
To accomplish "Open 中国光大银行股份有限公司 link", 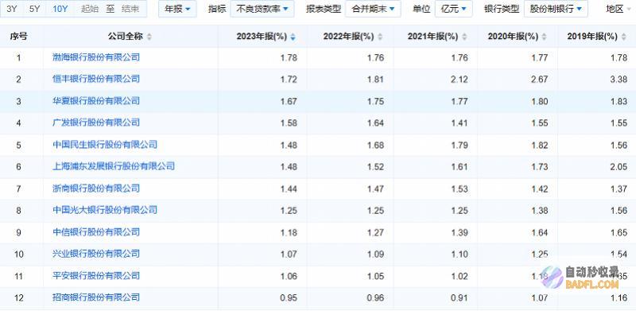I will (x=105, y=210).
